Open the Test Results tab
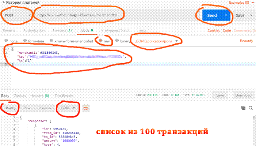 pyautogui.click(x=64, y=96)
